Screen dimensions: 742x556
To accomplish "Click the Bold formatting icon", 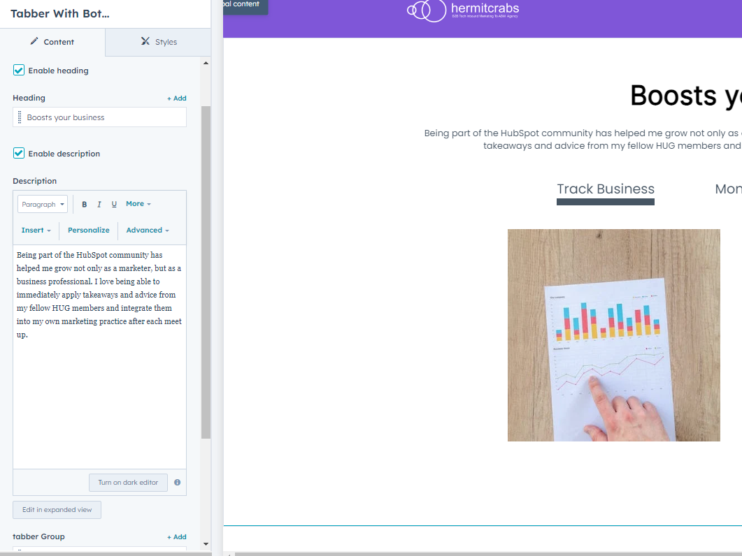I will click(x=85, y=205).
